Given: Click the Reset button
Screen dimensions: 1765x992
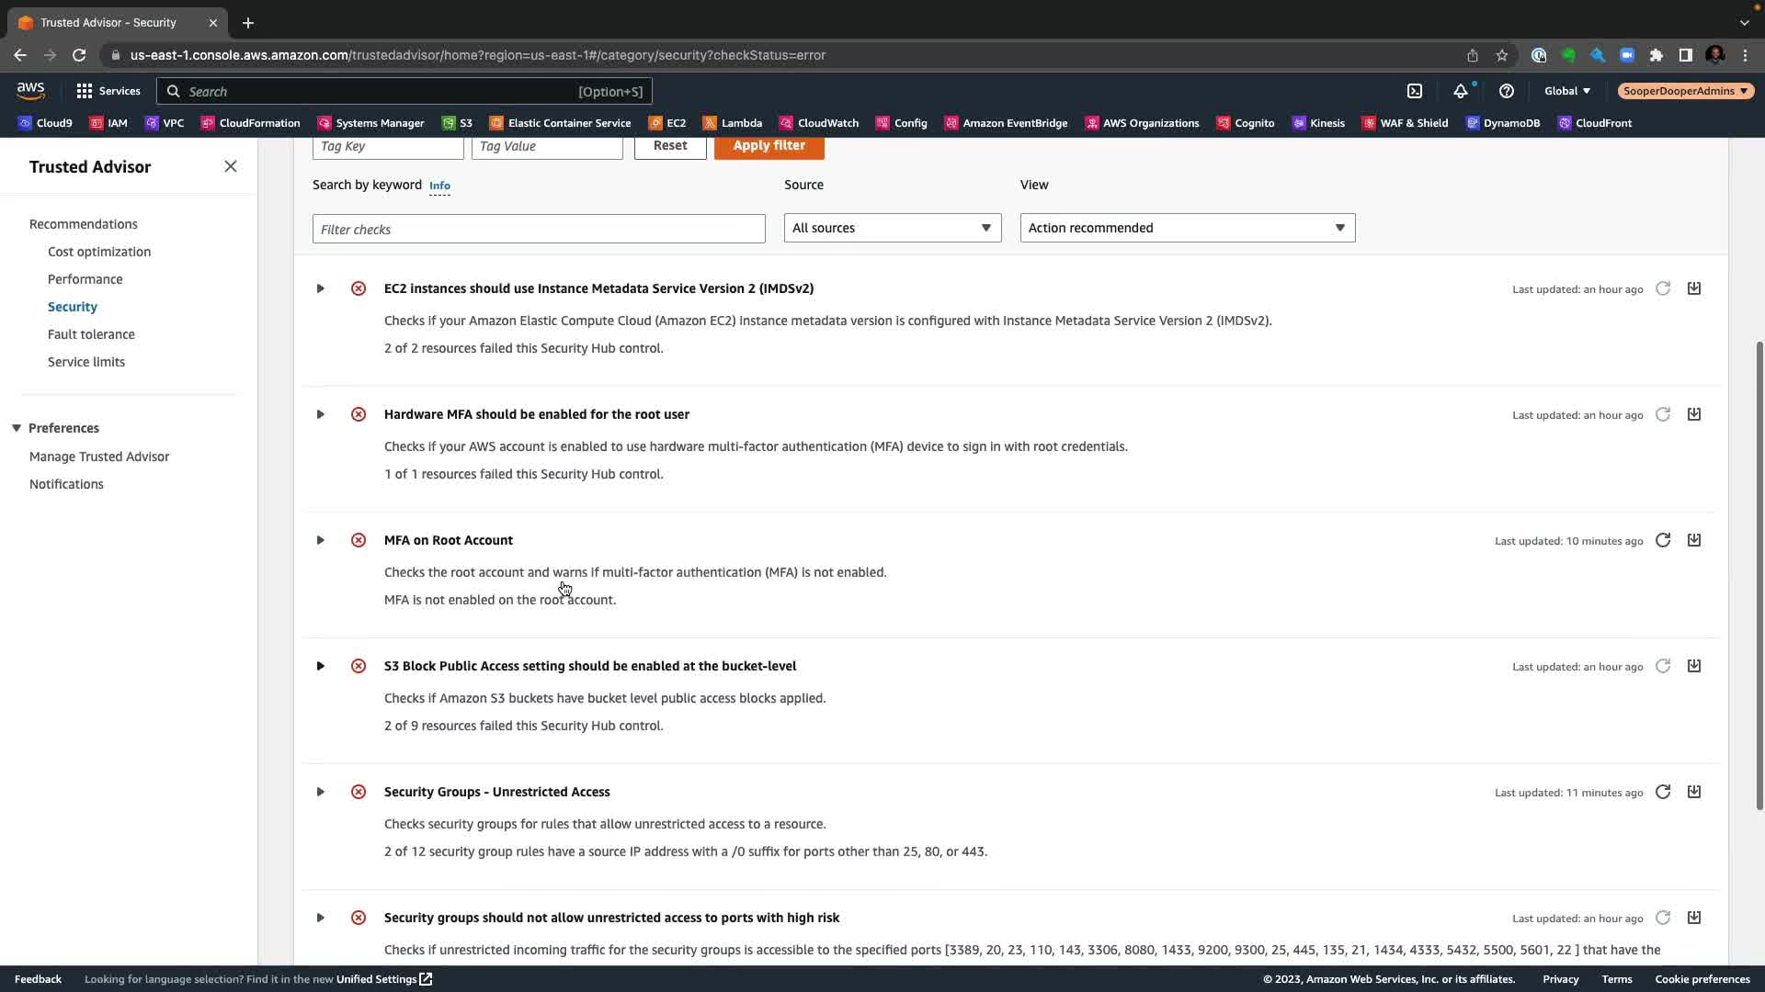Looking at the screenshot, I should point(669,146).
